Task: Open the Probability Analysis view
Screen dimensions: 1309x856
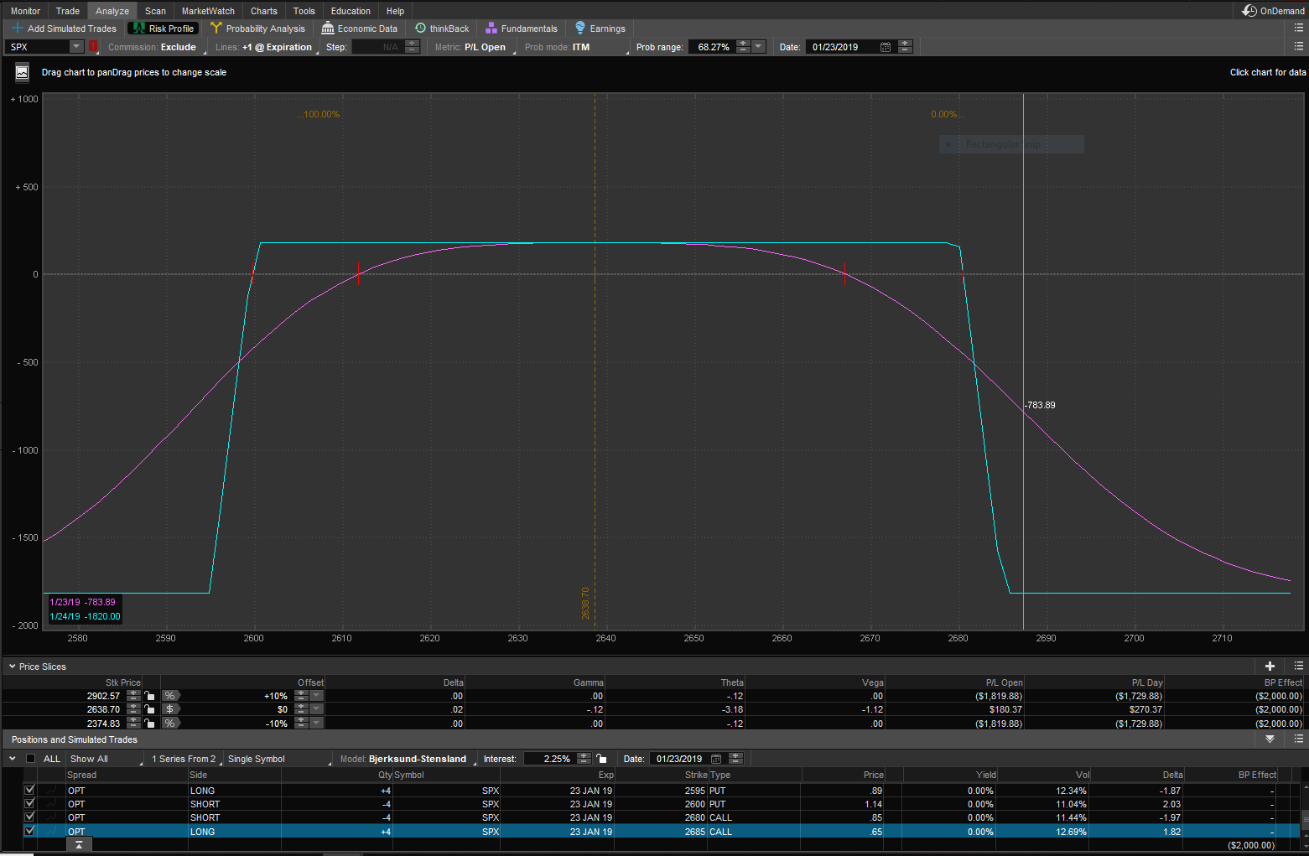Action: tap(257, 29)
